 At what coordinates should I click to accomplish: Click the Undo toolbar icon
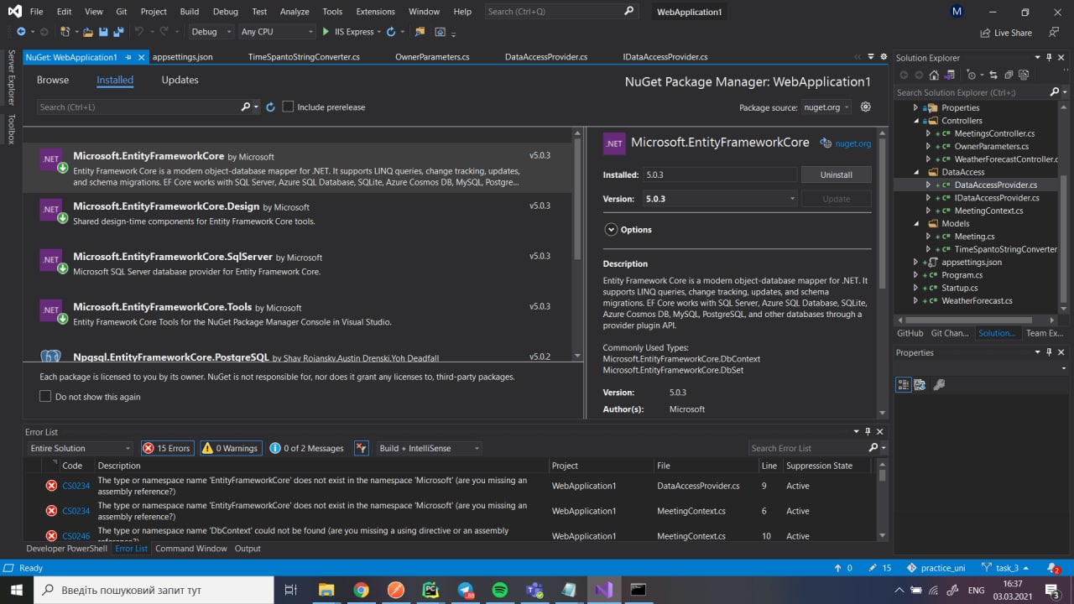point(139,32)
